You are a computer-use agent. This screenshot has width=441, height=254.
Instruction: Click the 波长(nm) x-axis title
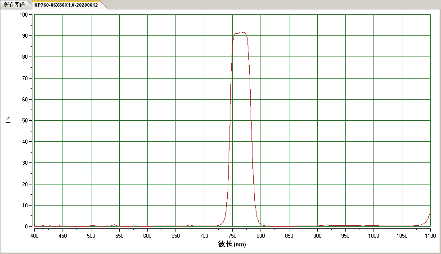[232, 244]
